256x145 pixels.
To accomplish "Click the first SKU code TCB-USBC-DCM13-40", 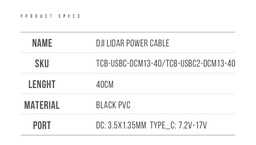I will (x=129, y=64).
